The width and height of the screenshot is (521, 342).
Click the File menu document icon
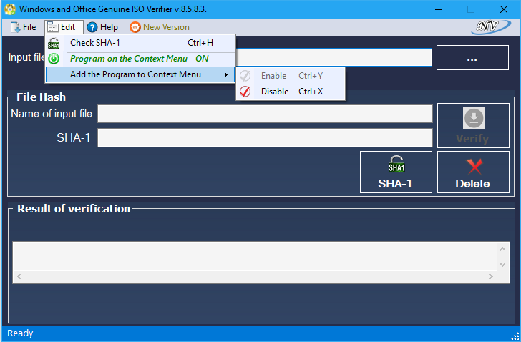pos(16,27)
